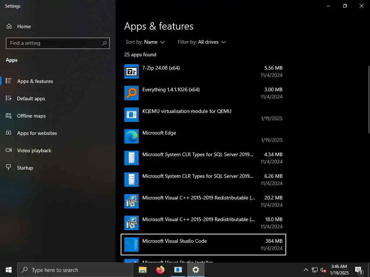Click icon for CLR Types 4.34 MB entry
This screenshot has width=370, height=277.
[x=132, y=158]
